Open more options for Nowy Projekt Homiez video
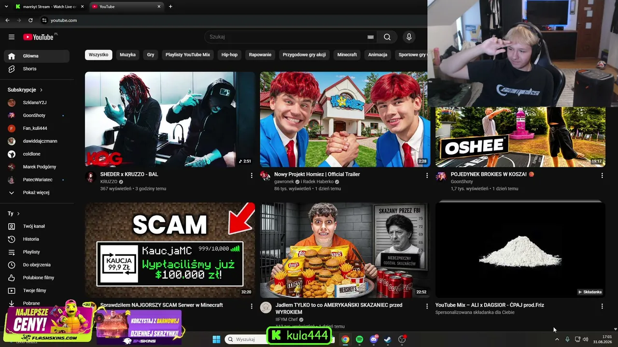This screenshot has width=618, height=347. pos(427,176)
